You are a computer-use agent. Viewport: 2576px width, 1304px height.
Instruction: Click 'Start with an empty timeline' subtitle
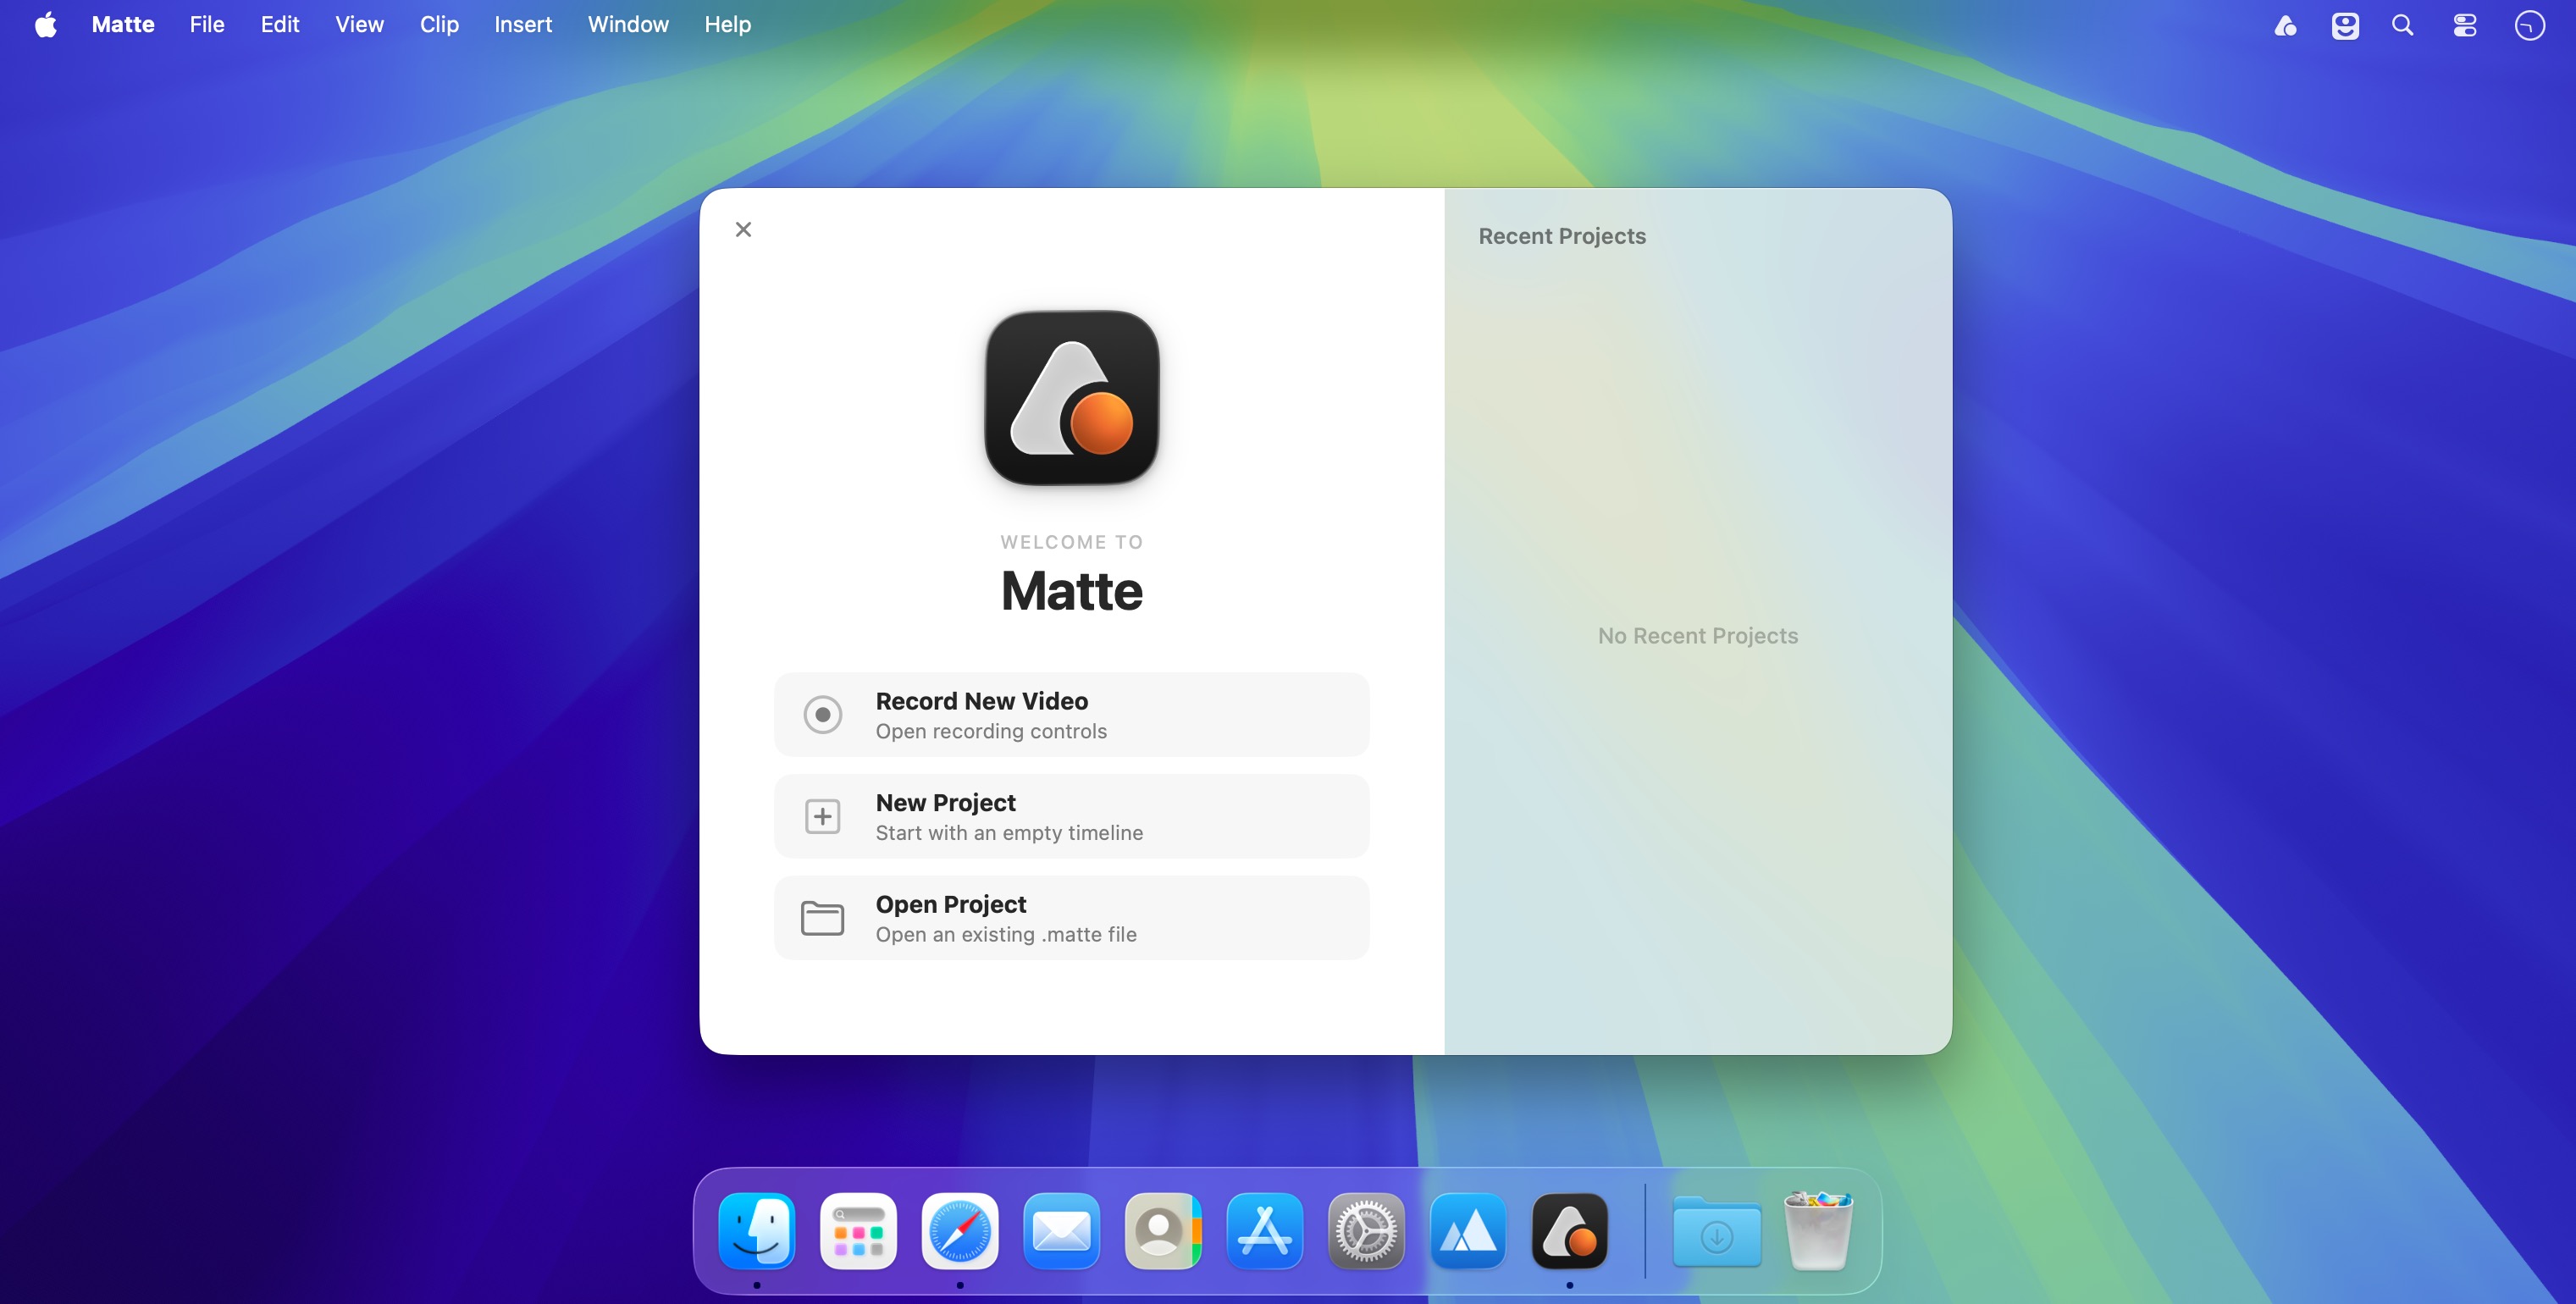1009,833
